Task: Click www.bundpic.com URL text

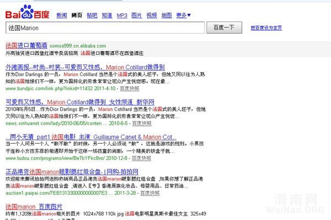Action: [60, 89]
